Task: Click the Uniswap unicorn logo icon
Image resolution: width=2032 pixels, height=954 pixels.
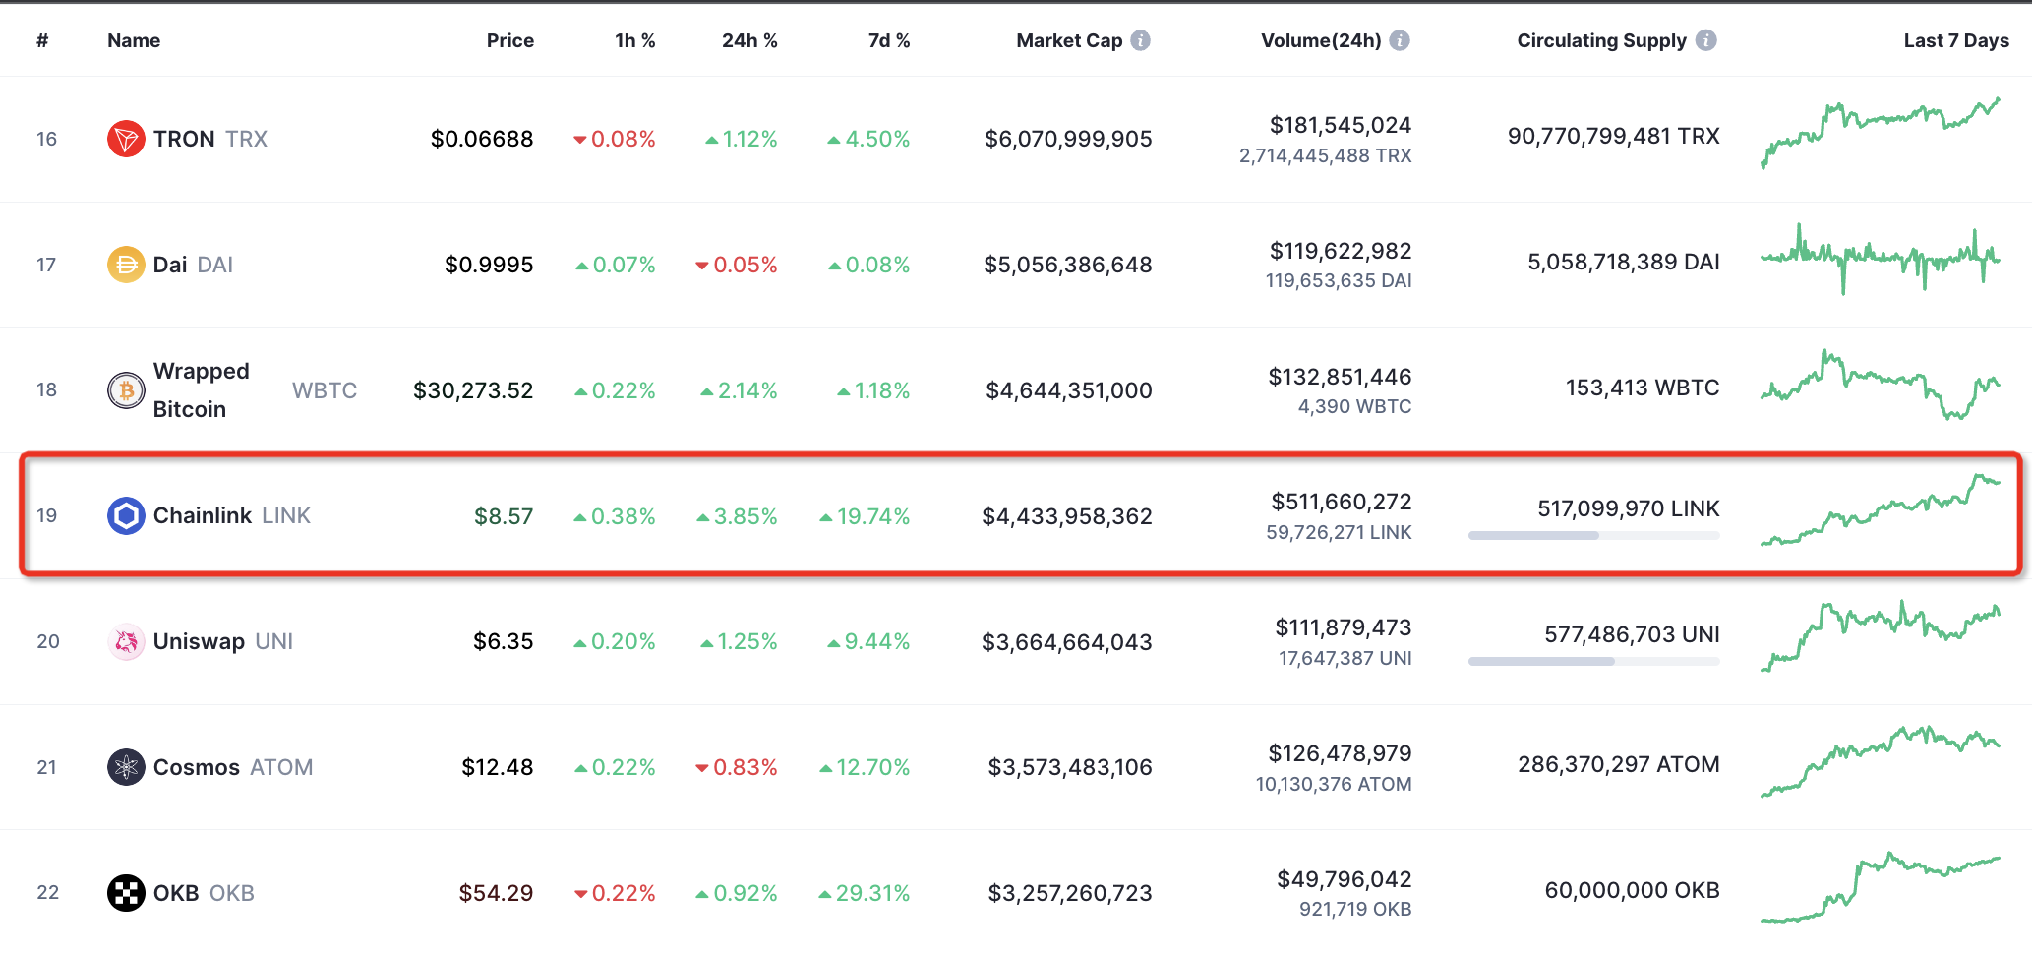Action: pos(126,641)
